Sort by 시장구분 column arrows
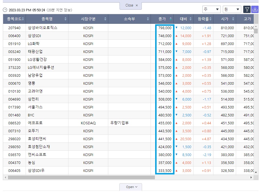Viewport: 262px width, 192px height. pos(105,19)
